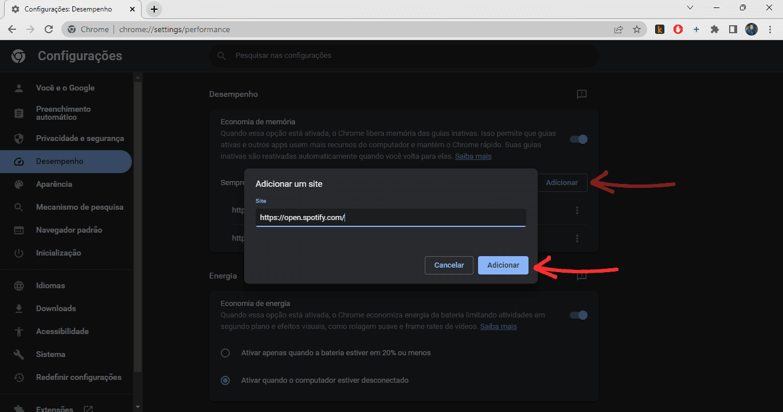Viewport: 783px width, 412px height.
Task: Open the three-dot menu for the second listed site
Action: [x=577, y=238]
